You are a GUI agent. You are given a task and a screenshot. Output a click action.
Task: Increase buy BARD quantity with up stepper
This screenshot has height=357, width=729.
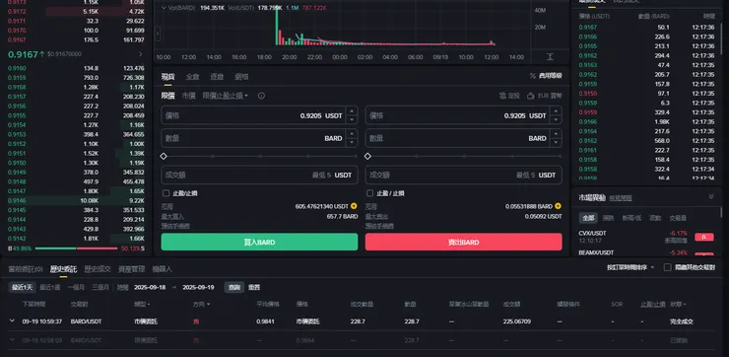[x=352, y=134]
